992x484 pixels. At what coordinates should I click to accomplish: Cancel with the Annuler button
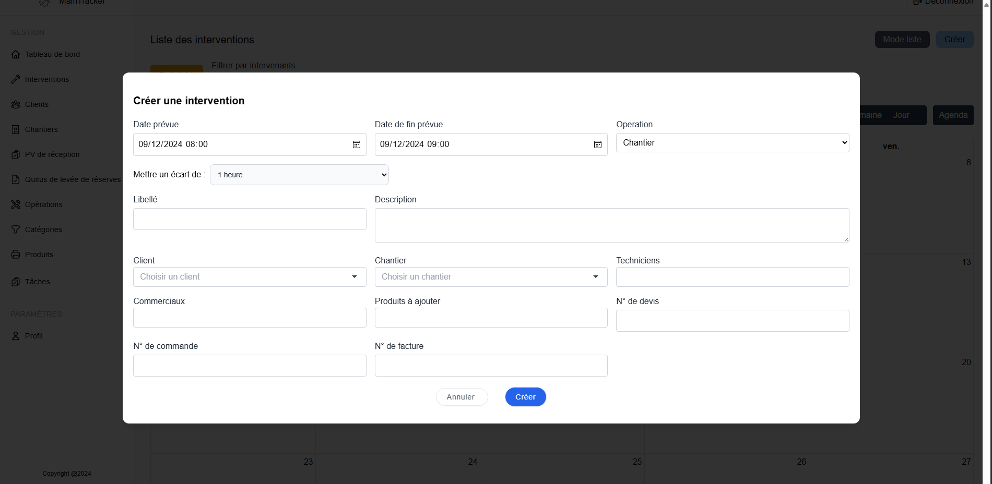tap(462, 397)
